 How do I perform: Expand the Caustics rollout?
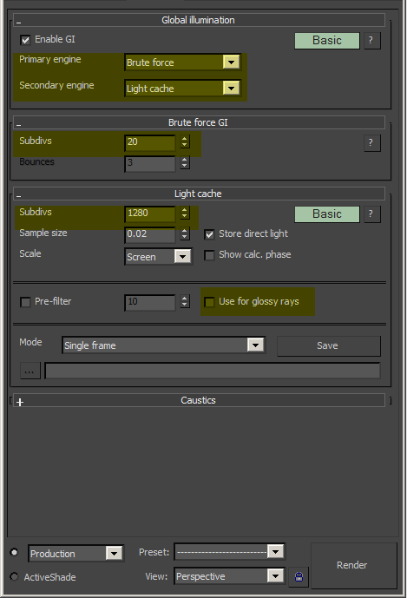(20, 402)
